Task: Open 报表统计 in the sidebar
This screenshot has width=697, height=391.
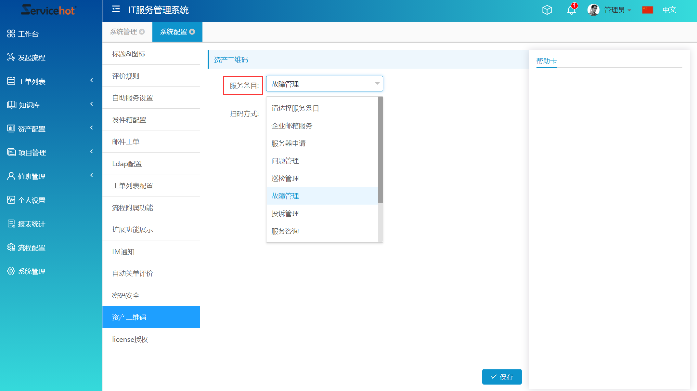Action: click(x=32, y=224)
